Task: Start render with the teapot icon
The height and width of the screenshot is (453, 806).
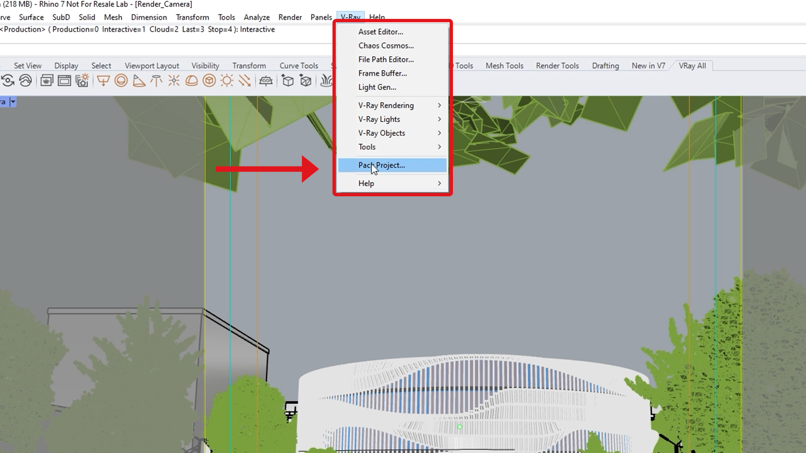Action: point(47,80)
